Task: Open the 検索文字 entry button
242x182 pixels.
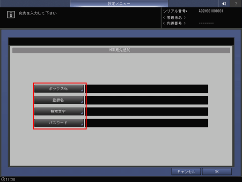Action: [x=59, y=111]
